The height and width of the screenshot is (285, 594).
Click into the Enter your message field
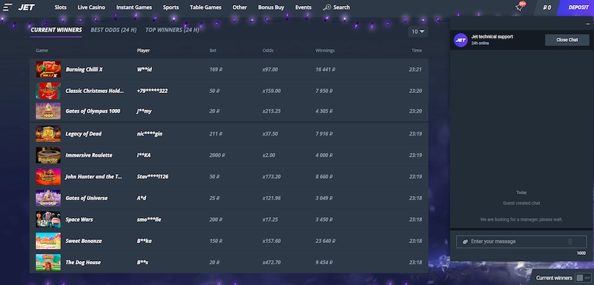tap(522, 242)
